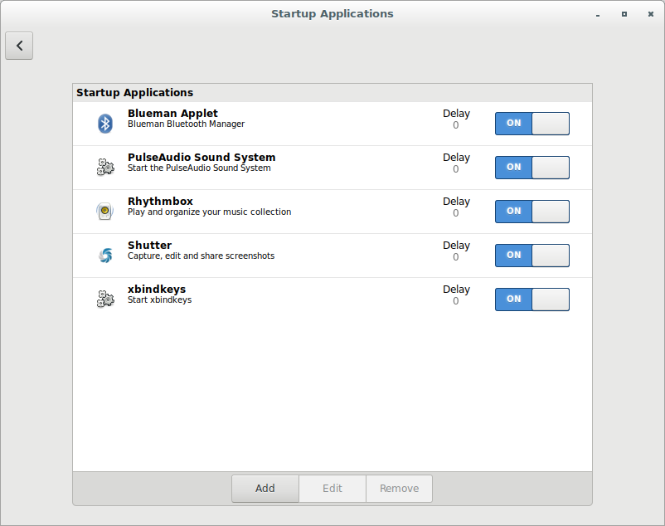Click the Shutter aperture icon
Image resolution: width=665 pixels, height=526 pixels.
[x=105, y=255]
